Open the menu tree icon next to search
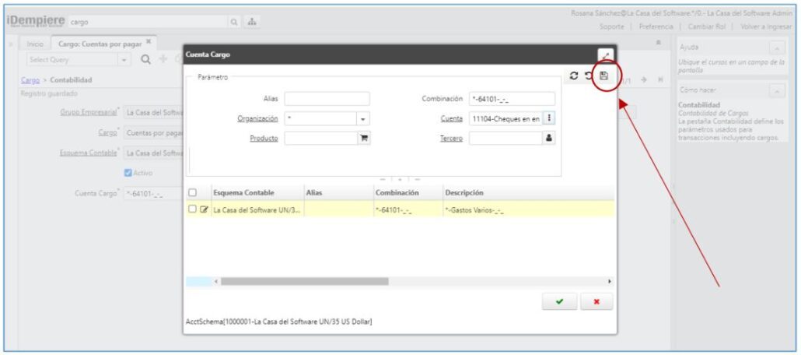The width and height of the screenshot is (801, 355). pyautogui.click(x=251, y=22)
